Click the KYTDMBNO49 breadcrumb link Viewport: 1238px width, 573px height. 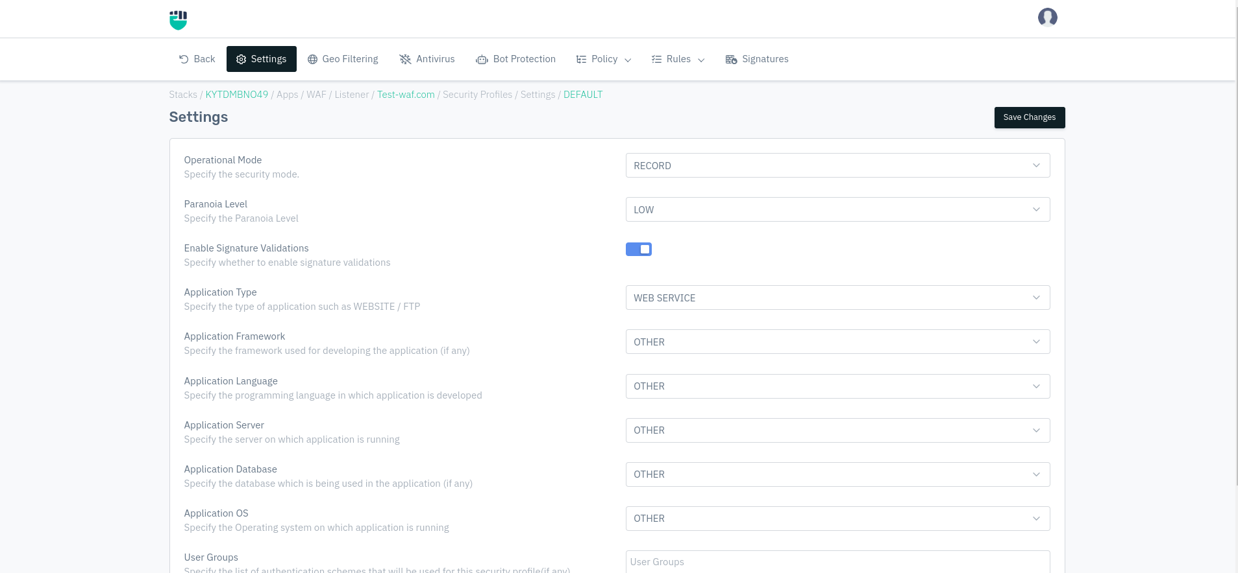pos(237,95)
